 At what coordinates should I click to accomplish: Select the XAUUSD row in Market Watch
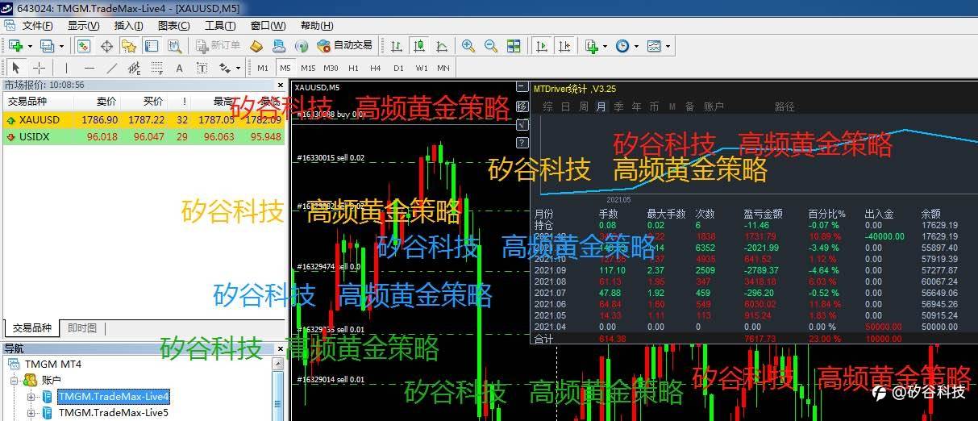click(144, 119)
